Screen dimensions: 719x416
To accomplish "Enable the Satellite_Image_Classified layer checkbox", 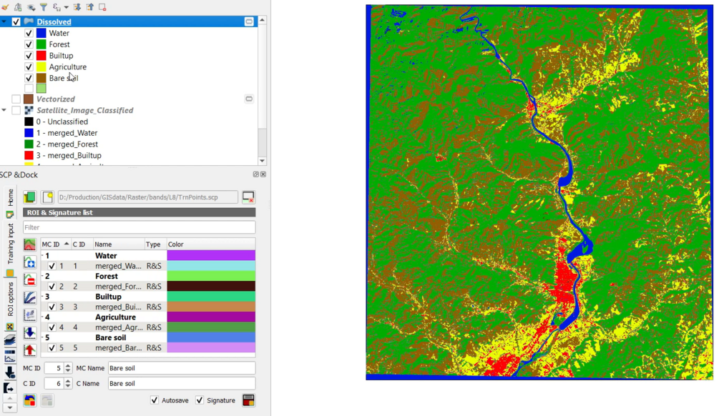I will coord(16,110).
